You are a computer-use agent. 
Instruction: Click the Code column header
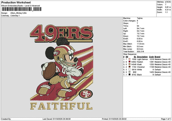click(x=151, y=57)
